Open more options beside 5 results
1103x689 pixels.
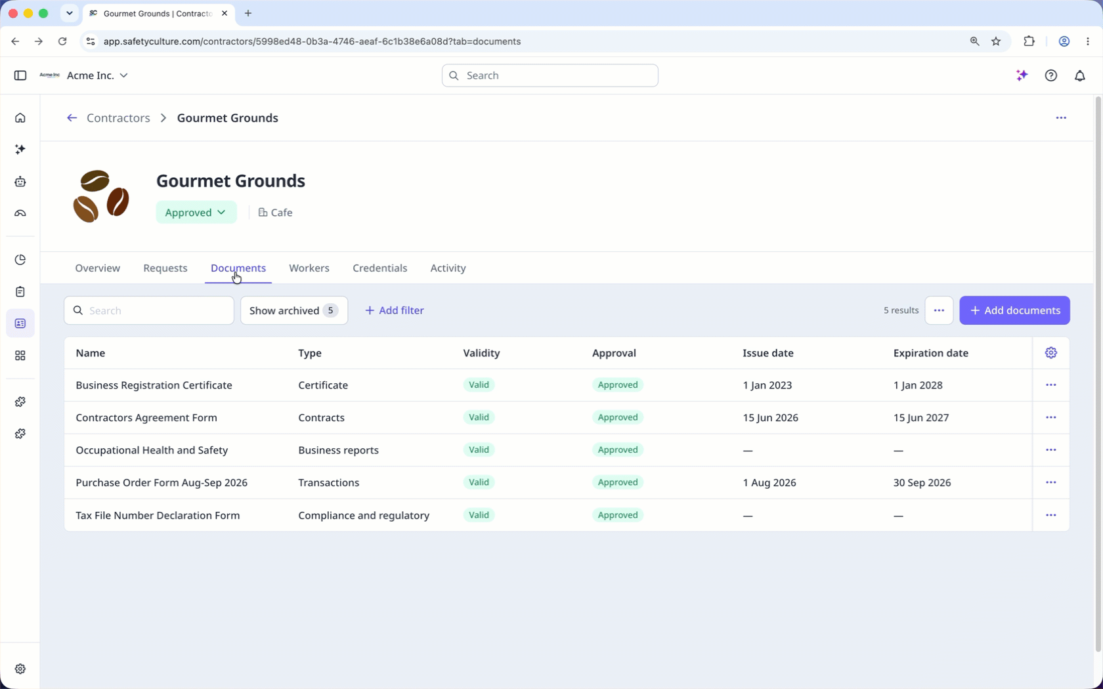coord(939,310)
